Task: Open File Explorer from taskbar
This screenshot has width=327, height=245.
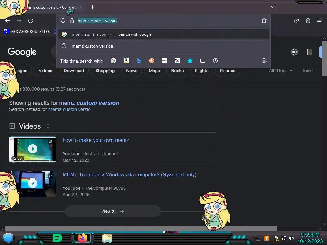Action: click(107, 238)
